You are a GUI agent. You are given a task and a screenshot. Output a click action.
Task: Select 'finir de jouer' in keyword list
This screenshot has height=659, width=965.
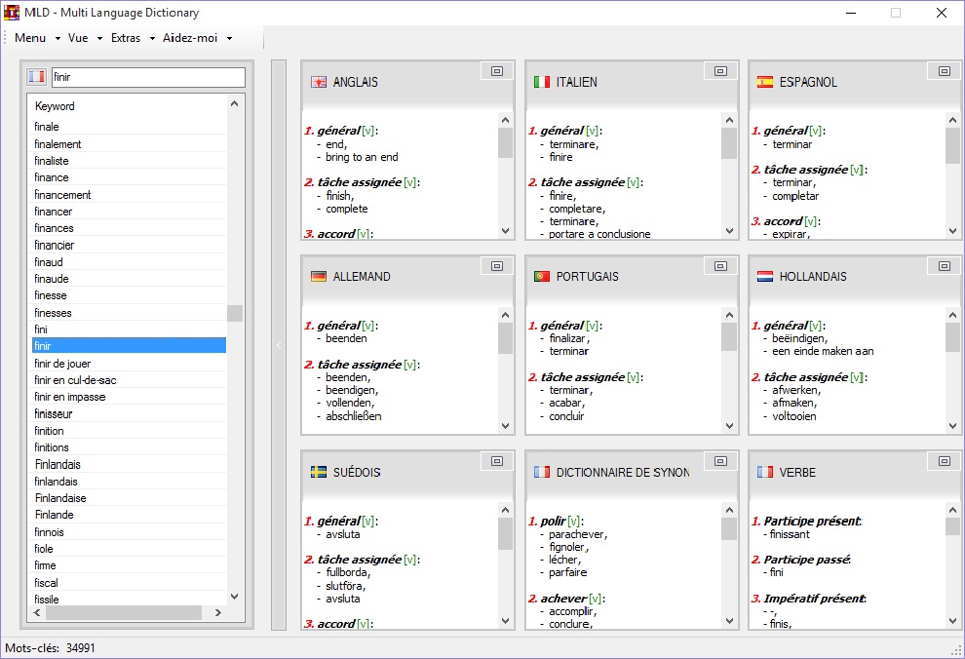click(62, 364)
